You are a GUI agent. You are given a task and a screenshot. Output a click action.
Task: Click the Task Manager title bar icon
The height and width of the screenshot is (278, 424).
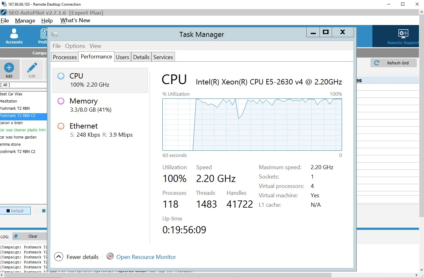coord(55,34)
